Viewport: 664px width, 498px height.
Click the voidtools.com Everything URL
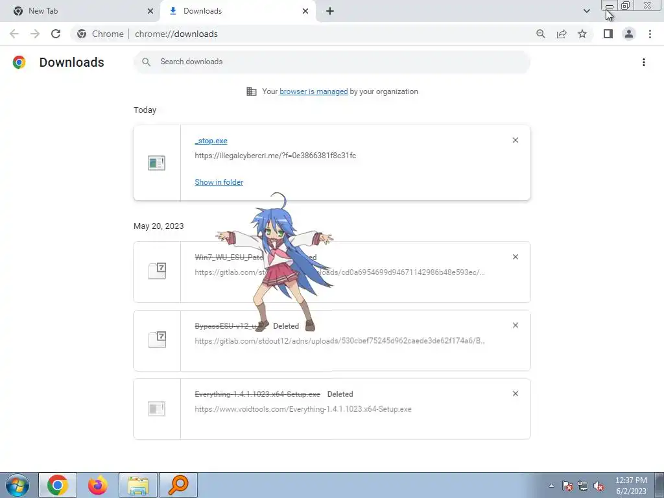[x=303, y=409]
